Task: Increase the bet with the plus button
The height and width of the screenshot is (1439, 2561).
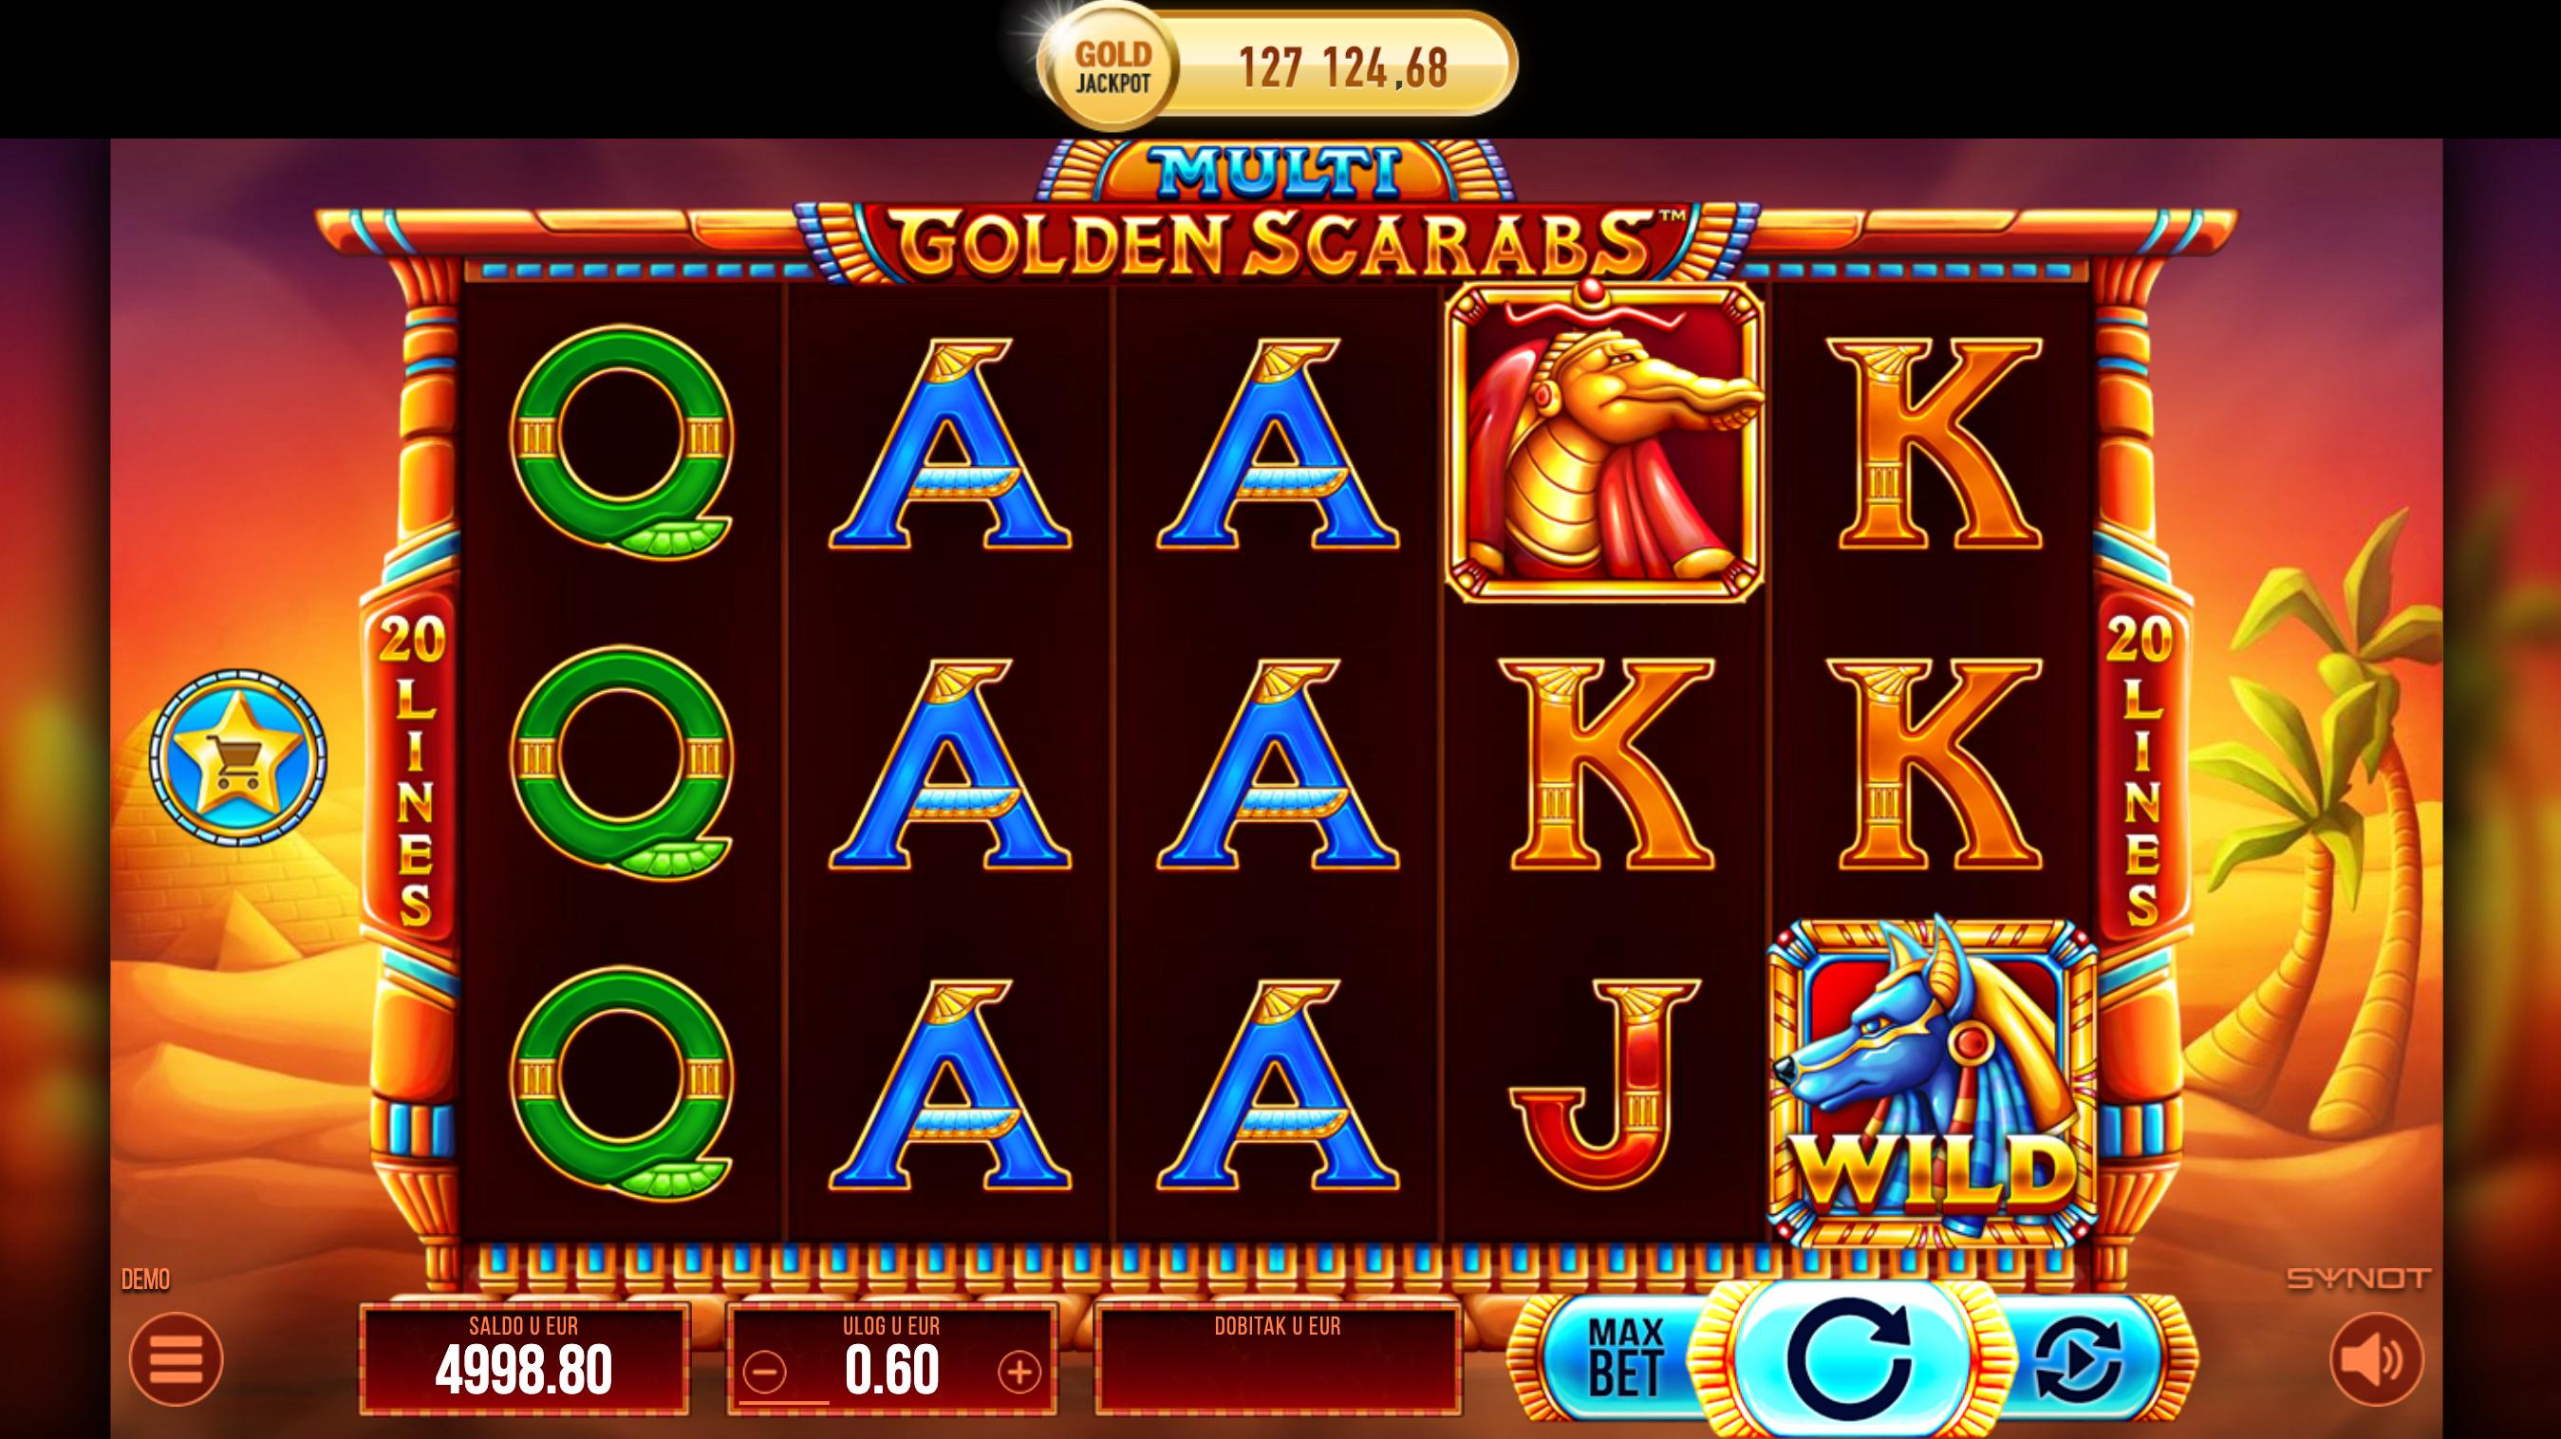Action: pos(1019,1374)
